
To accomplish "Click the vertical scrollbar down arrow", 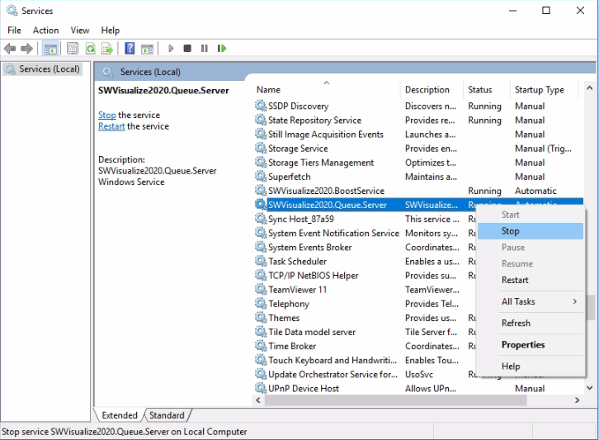I will [589, 388].
